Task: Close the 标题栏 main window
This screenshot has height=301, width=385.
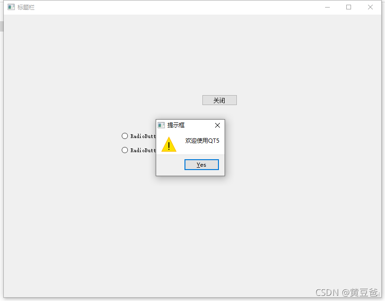Action: [x=370, y=7]
